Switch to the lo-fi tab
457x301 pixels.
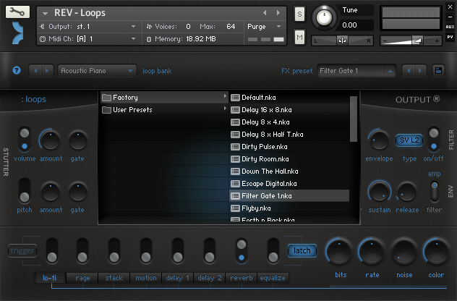coord(50,278)
